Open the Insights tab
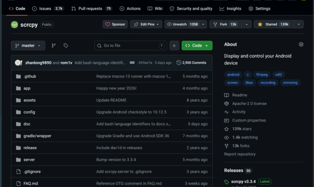 (230, 8)
